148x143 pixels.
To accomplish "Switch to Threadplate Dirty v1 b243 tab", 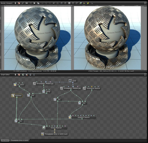I will pyautogui.click(x=19, y=140).
